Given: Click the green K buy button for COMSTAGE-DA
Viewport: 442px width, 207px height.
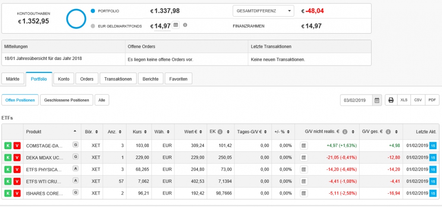Looking at the screenshot, I should tap(8, 145).
